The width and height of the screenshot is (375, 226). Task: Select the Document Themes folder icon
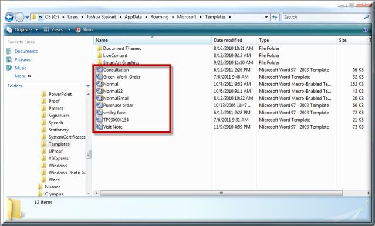(x=99, y=48)
